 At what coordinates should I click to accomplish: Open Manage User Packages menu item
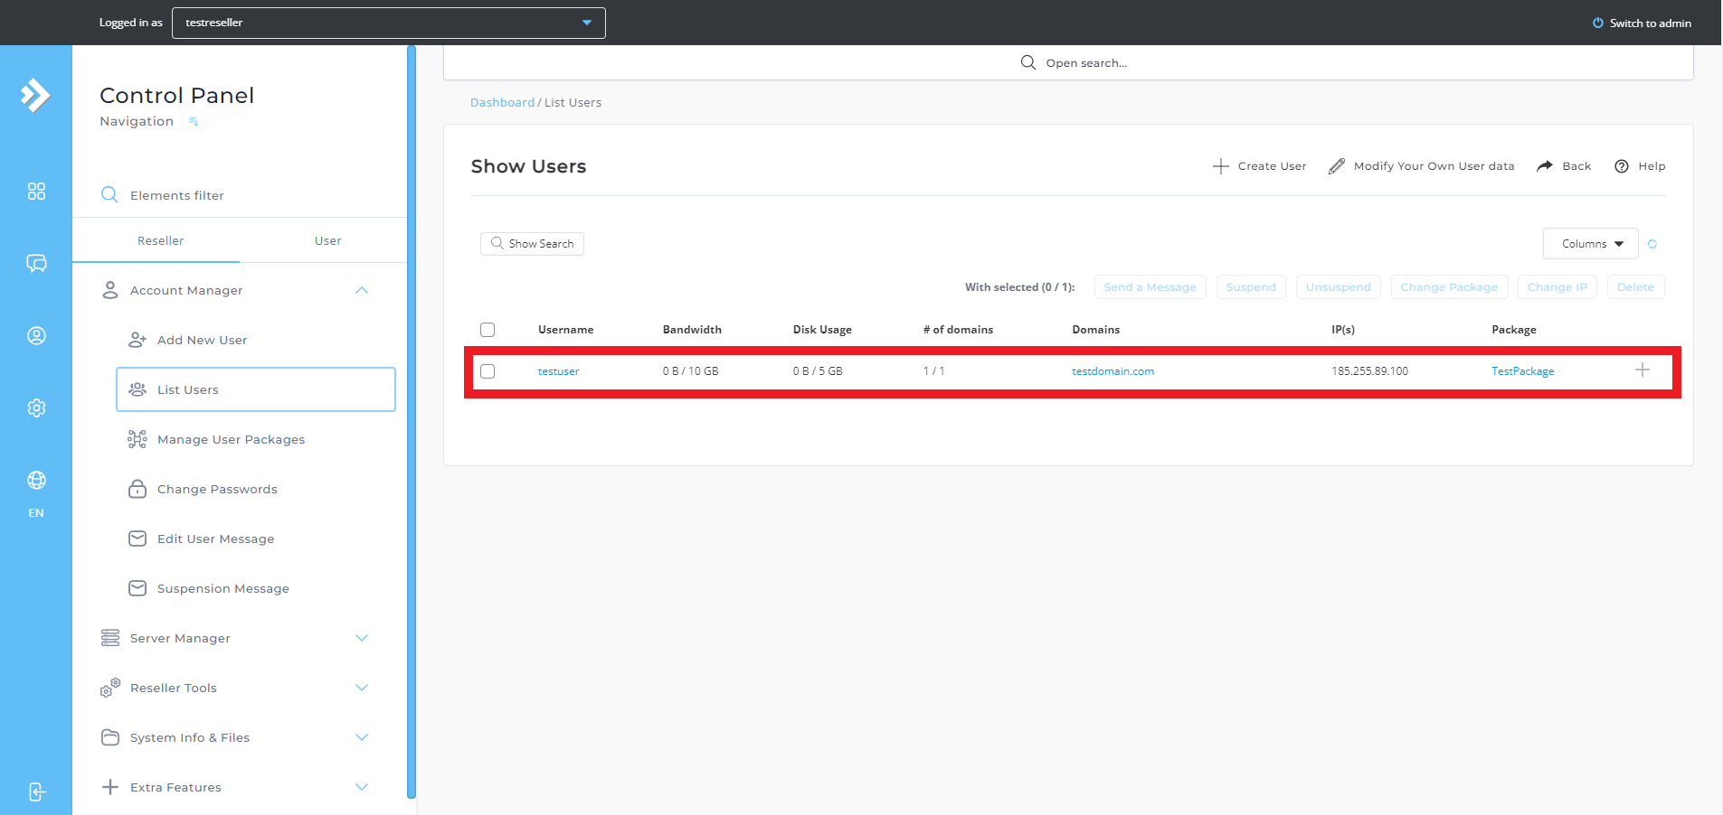pos(231,439)
